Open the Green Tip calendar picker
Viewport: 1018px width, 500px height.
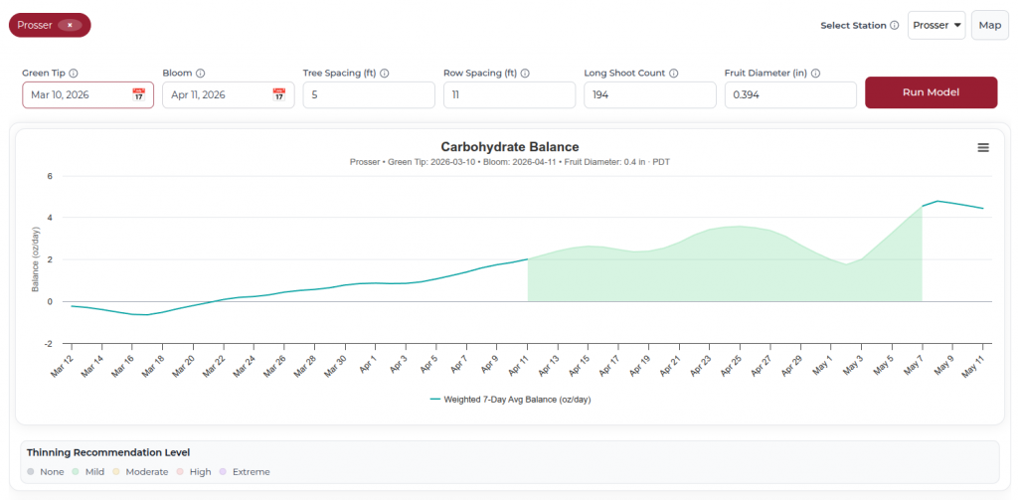[x=138, y=94]
